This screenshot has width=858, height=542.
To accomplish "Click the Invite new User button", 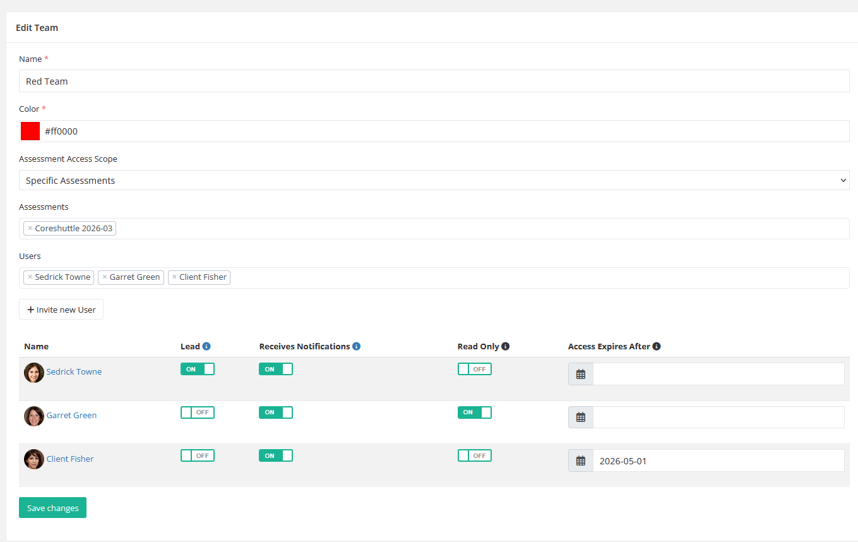I will pos(61,309).
